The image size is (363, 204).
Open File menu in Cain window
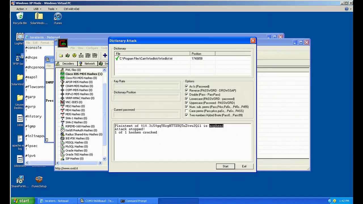coord(73,48)
